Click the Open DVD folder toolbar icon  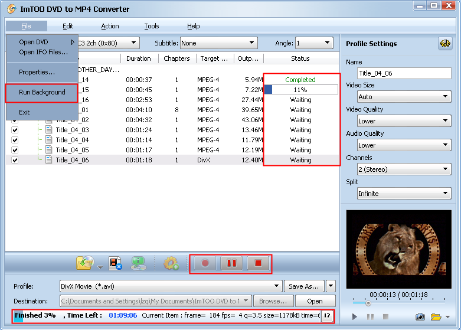(84, 263)
